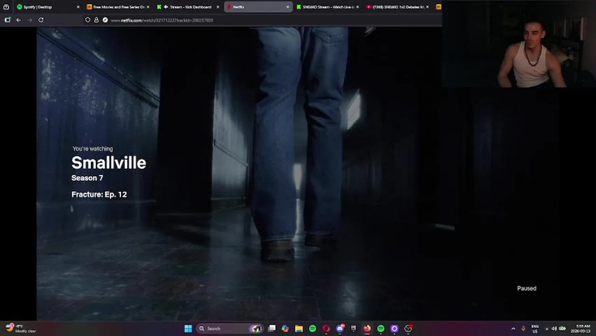Open the tab list icon left of Spotify tab
This screenshot has width=596, height=336.
tap(6, 7)
